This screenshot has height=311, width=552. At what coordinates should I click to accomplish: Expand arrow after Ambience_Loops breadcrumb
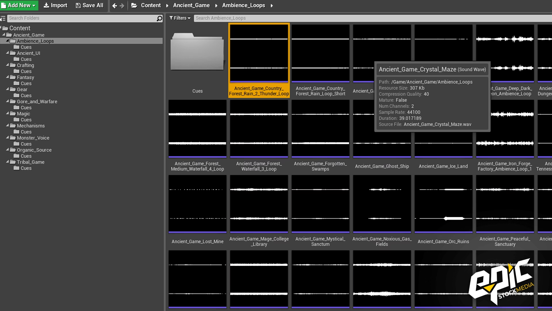[x=272, y=5]
